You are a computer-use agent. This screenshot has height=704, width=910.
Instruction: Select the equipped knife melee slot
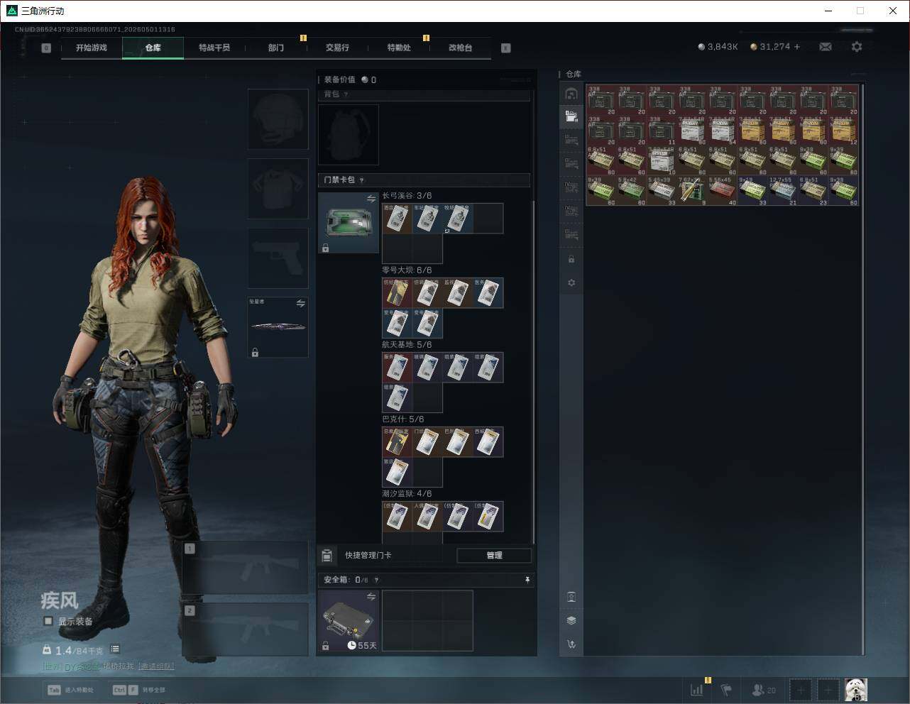tap(278, 327)
